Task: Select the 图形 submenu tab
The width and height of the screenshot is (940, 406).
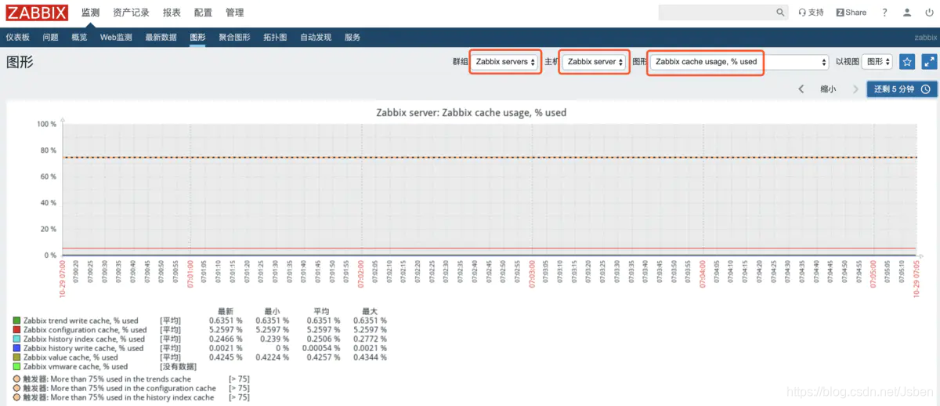Action: pyautogui.click(x=197, y=38)
